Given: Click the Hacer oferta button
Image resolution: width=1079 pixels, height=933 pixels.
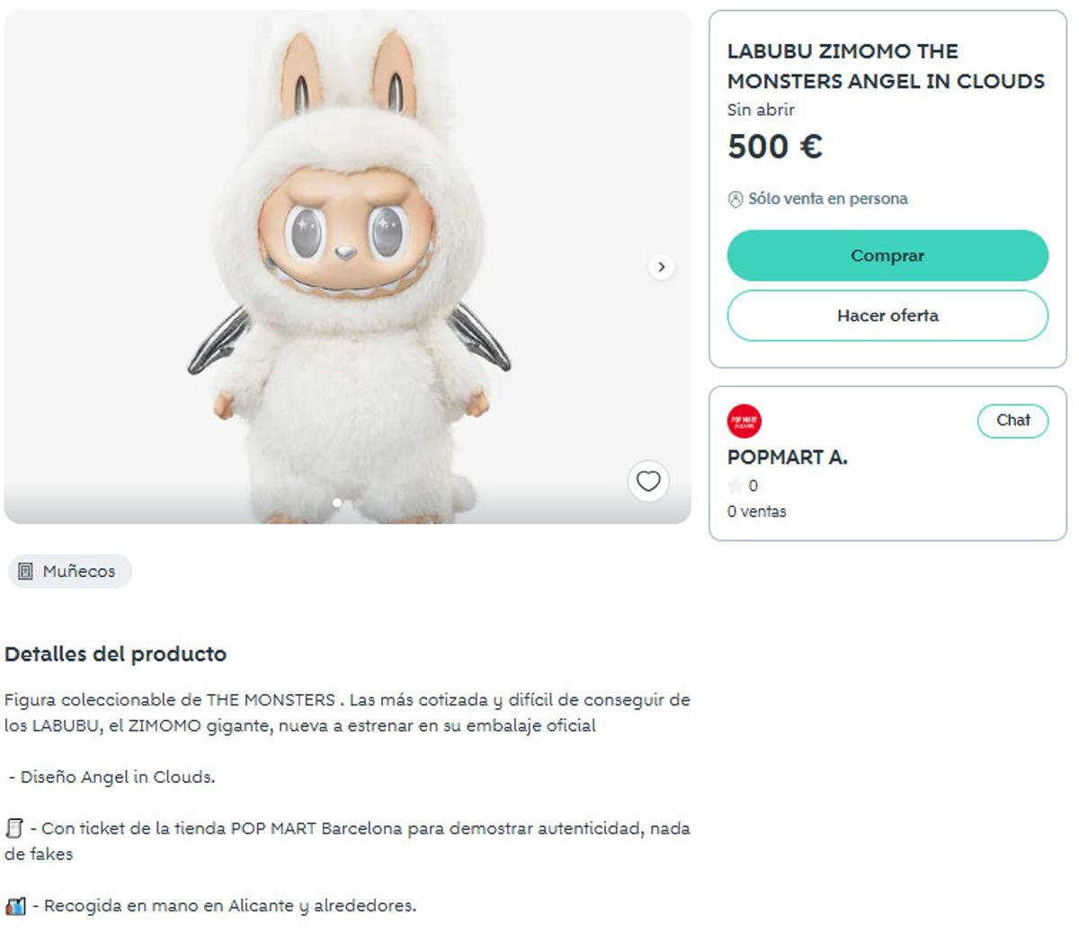Looking at the screenshot, I should pos(887,315).
